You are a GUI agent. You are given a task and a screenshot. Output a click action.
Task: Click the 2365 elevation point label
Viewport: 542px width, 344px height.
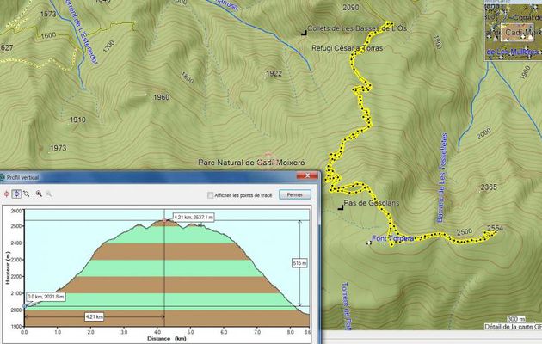pyautogui.click(x=489, y=187)
